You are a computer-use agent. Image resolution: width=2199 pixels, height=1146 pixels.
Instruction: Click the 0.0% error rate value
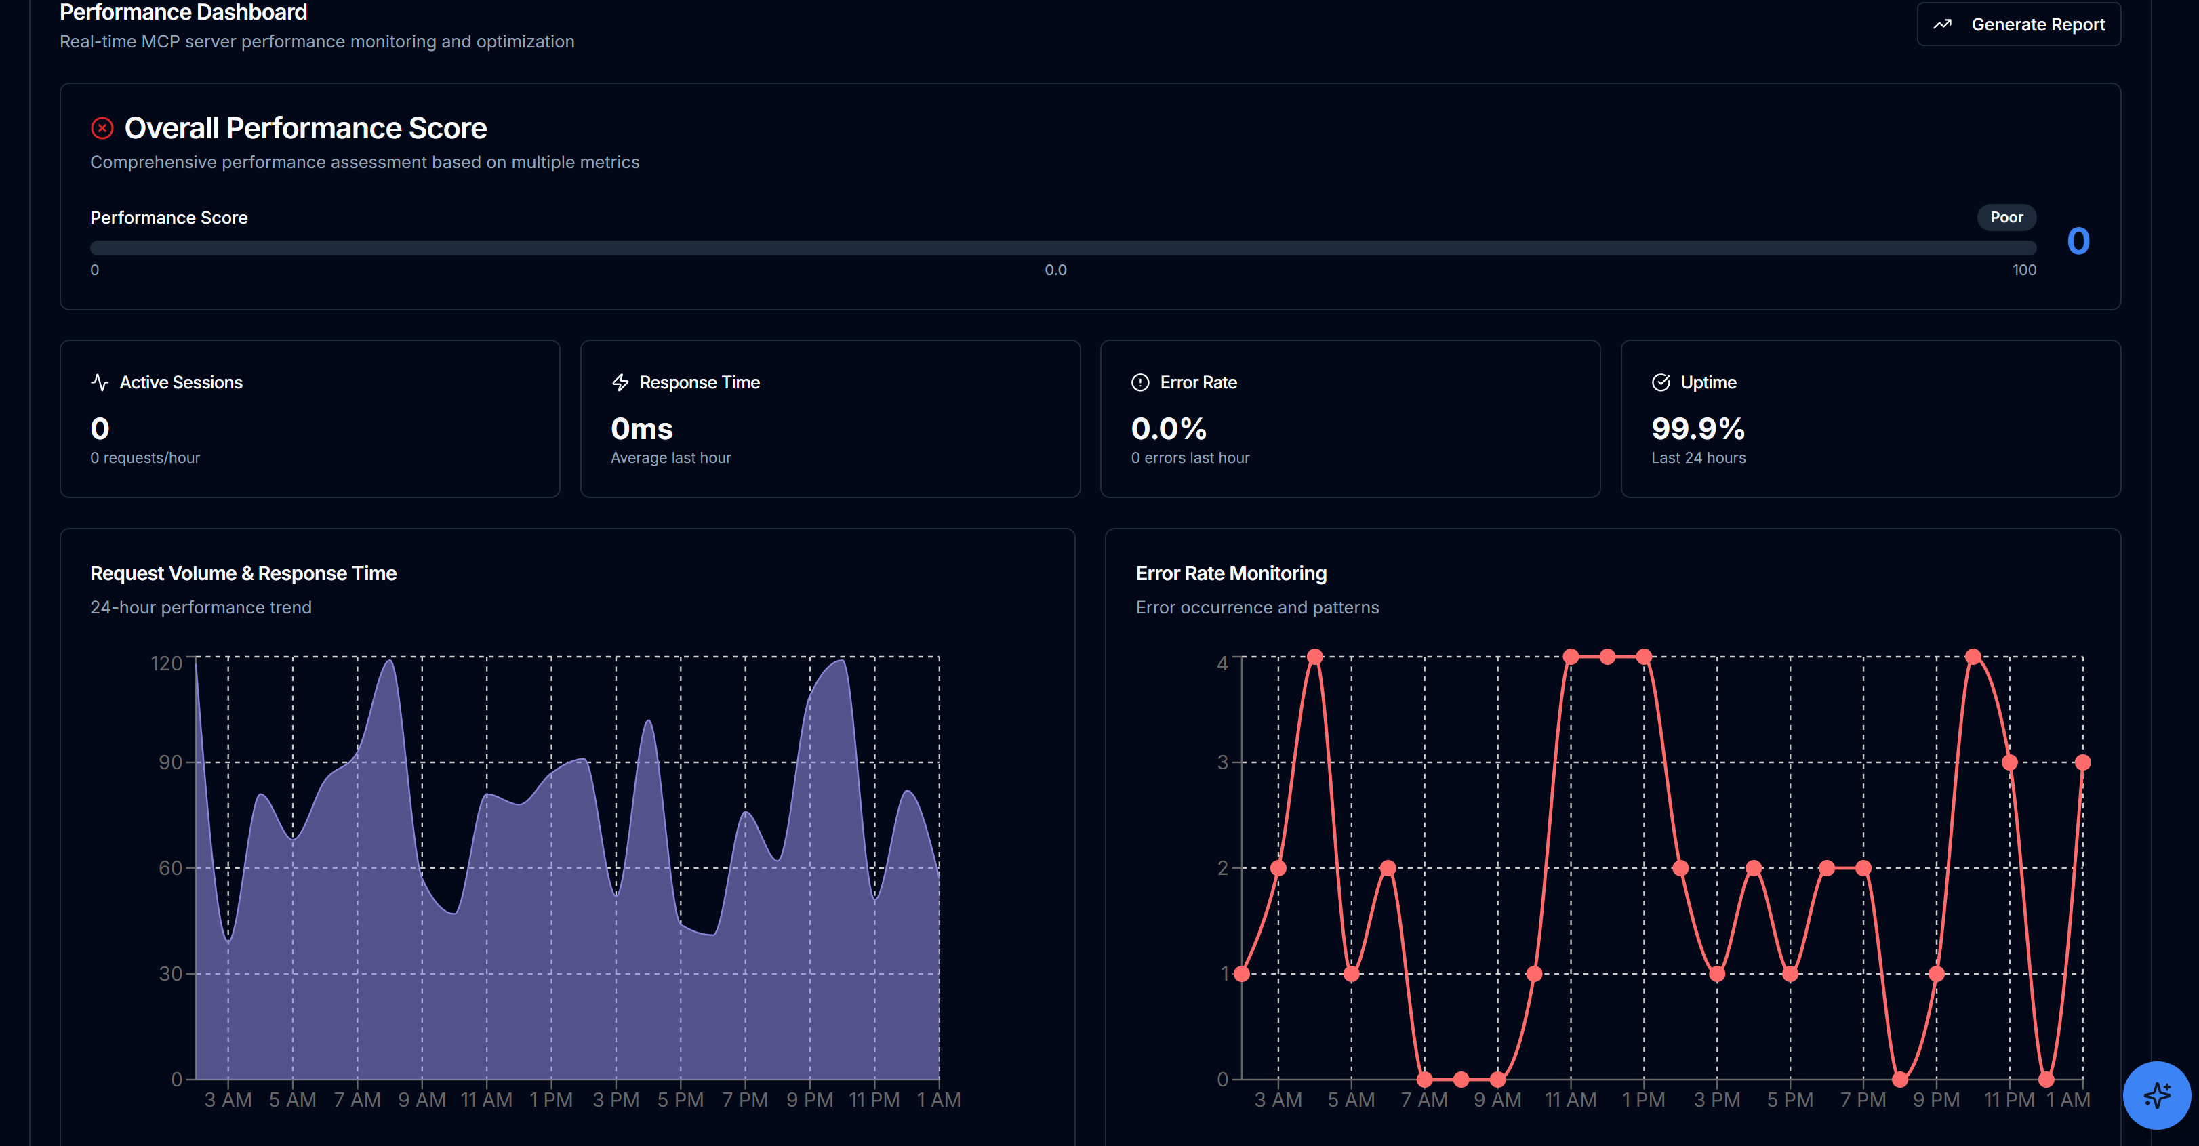(1168, 429)
